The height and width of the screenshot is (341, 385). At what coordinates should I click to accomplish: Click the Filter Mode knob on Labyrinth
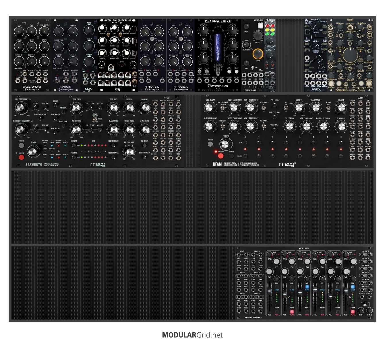click(x=129, y=130)
